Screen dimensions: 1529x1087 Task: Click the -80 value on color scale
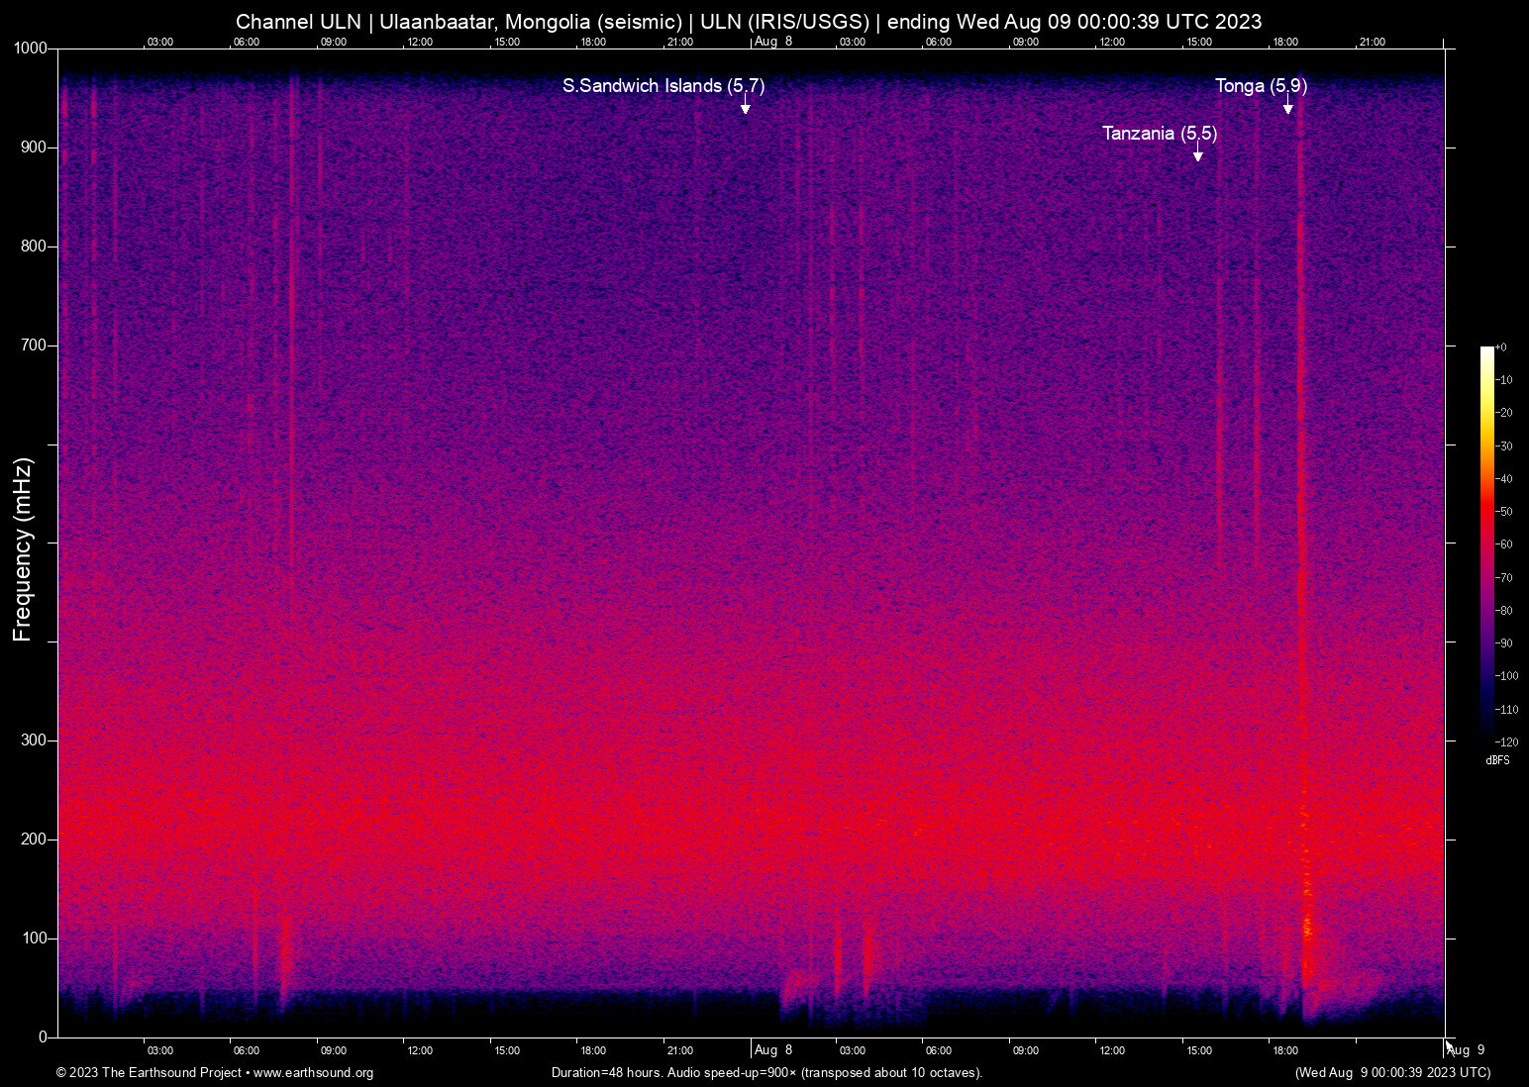point(1503,611)
